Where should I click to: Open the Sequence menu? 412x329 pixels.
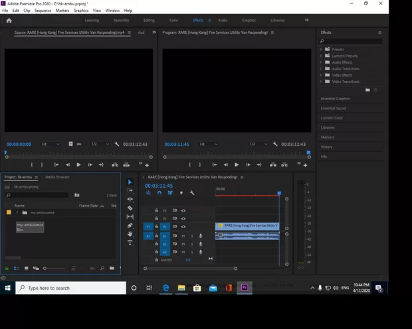[43, 11]
